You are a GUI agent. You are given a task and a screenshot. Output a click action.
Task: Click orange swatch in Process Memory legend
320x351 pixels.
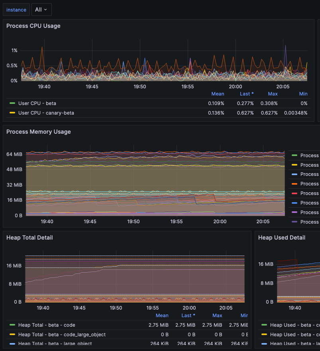294,184
